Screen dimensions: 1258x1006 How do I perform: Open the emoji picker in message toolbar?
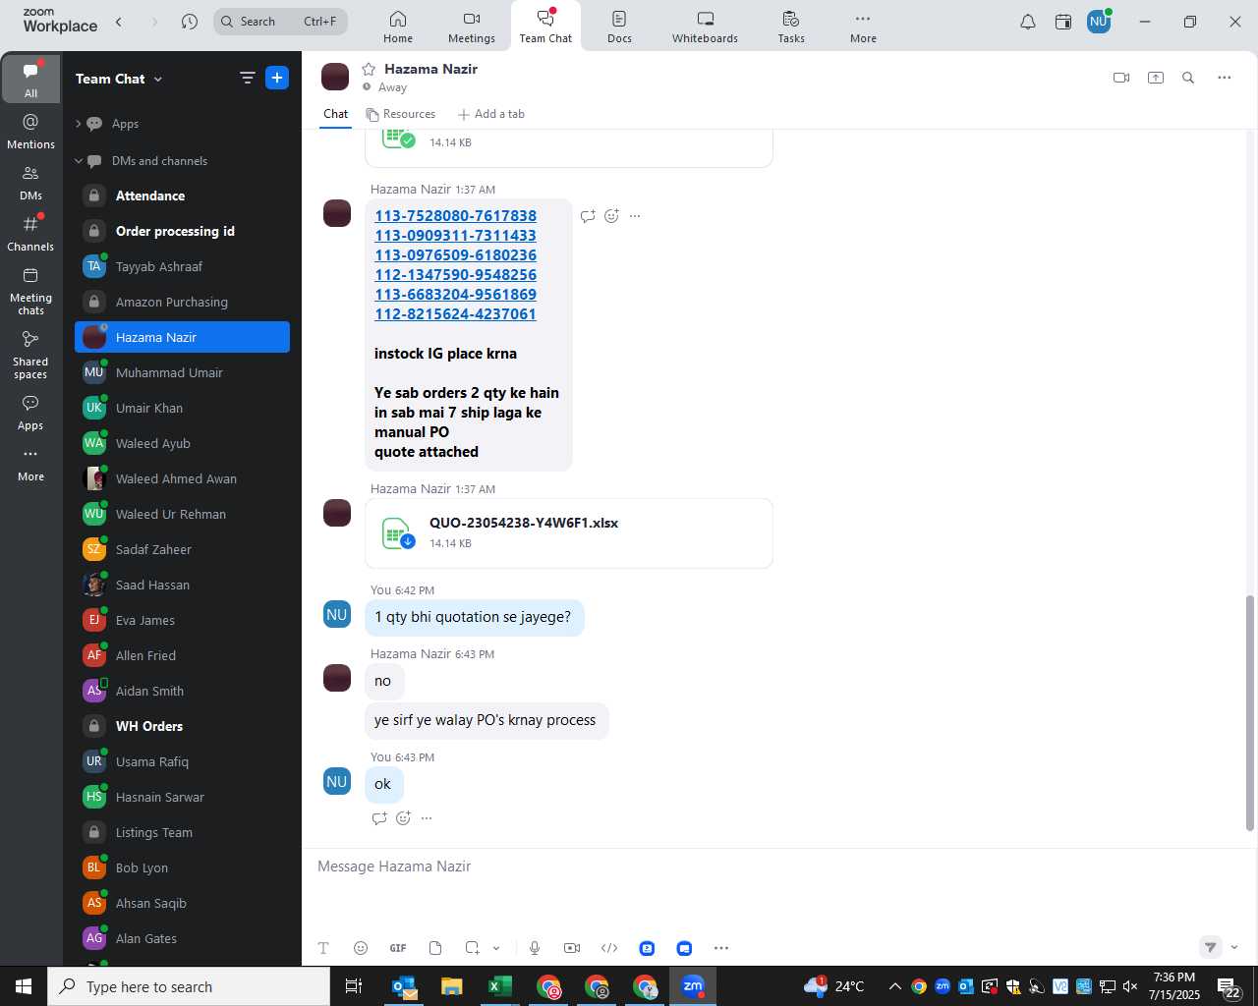pyautogui.click(x=361, y=948)
